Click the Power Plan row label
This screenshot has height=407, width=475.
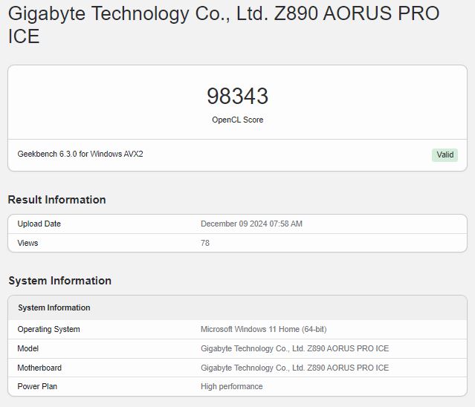[x=37, y=386]
